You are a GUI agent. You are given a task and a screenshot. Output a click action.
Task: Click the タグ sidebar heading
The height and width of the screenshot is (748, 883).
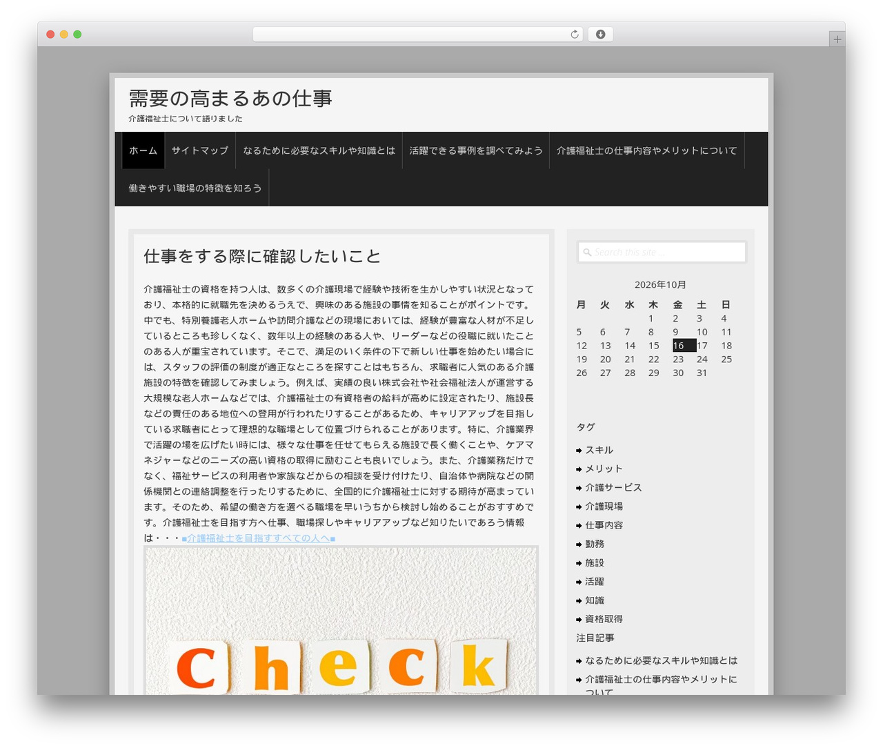(586, 427)
